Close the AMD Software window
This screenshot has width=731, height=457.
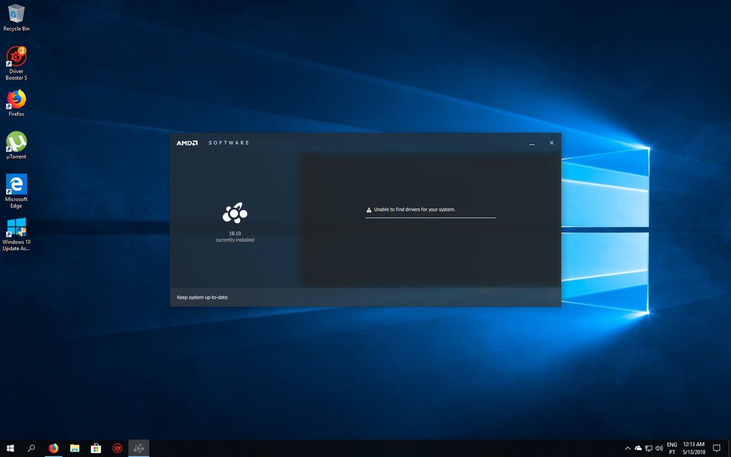tap(552, 143)
